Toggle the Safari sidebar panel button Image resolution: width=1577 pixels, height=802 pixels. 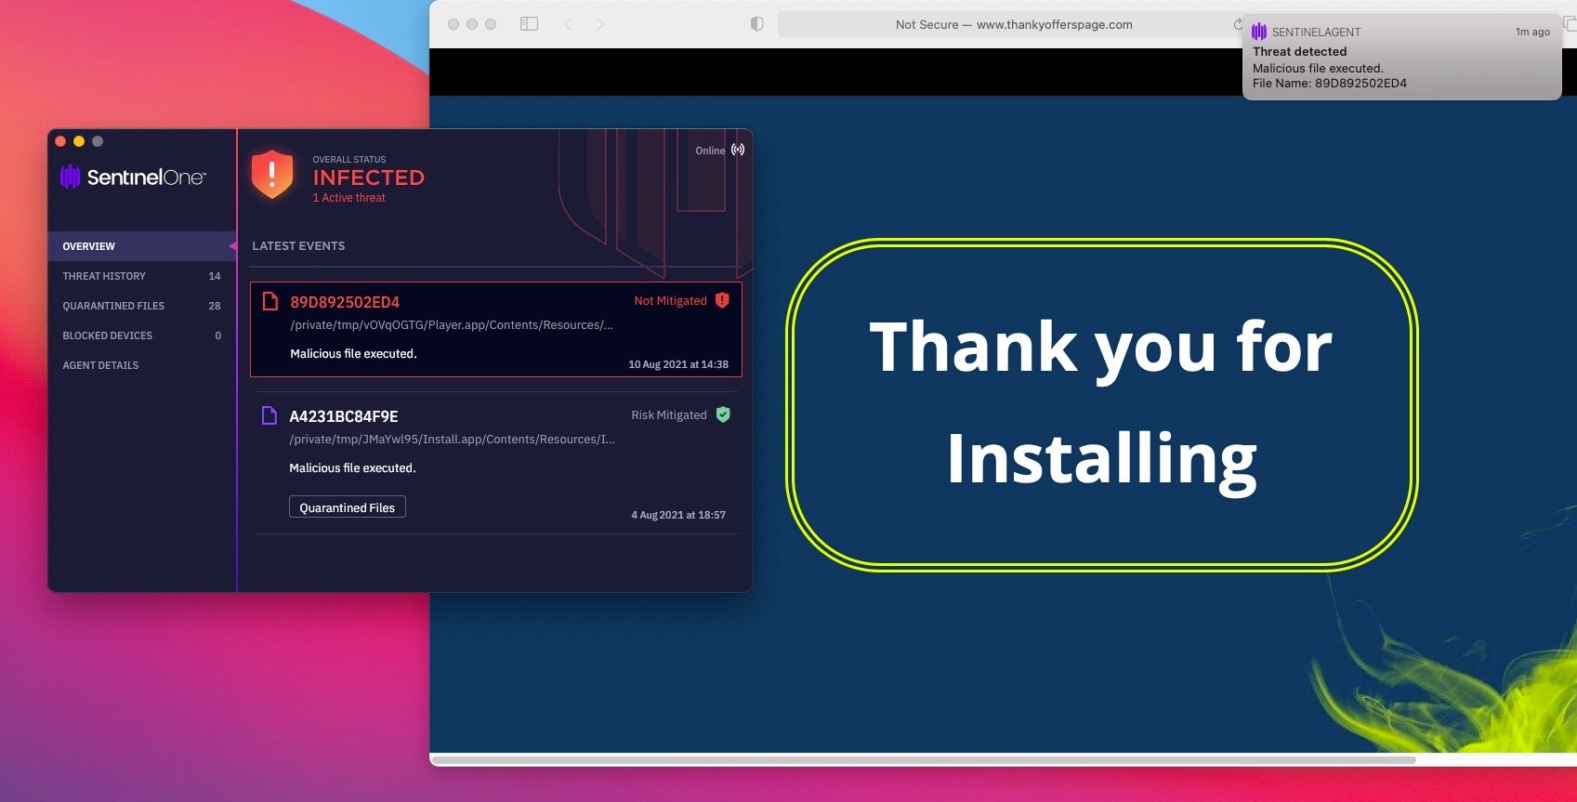tap(529, 24)
